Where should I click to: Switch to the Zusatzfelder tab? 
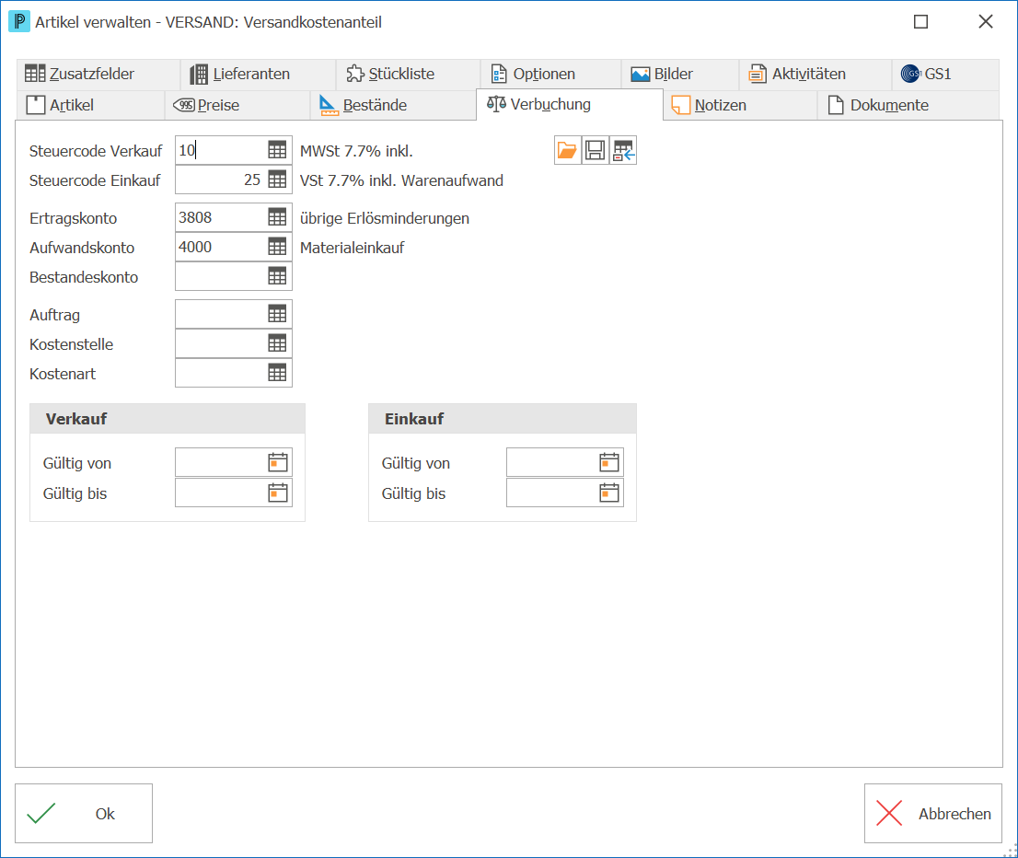[98, 74]
